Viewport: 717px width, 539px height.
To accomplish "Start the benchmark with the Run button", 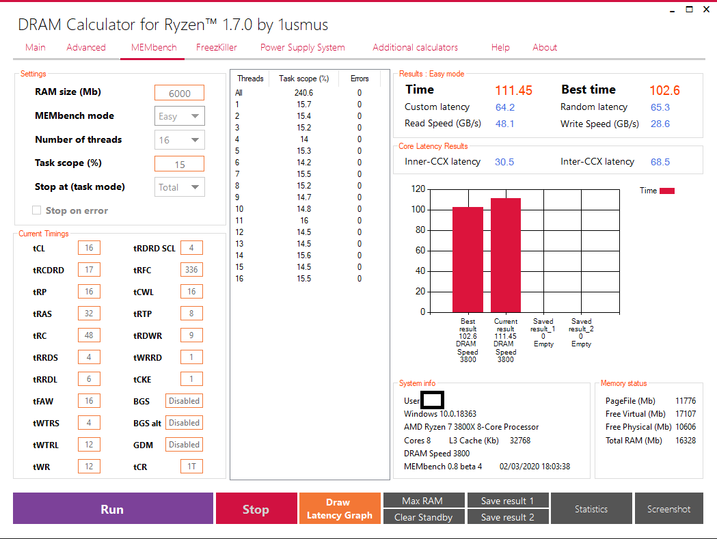I will click(113, 508).
